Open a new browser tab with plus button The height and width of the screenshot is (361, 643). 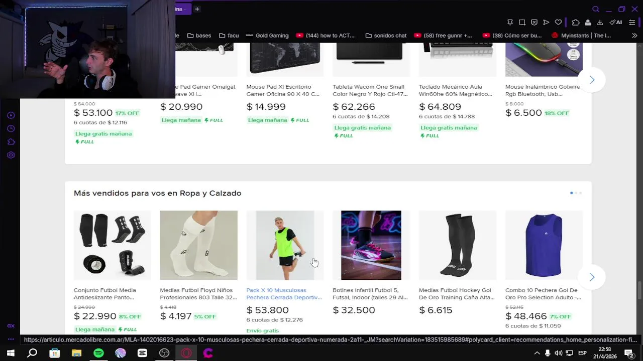(x=197, y=9)
